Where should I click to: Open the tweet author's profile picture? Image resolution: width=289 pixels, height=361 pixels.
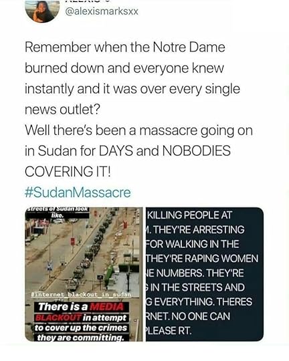pos(42,11)
